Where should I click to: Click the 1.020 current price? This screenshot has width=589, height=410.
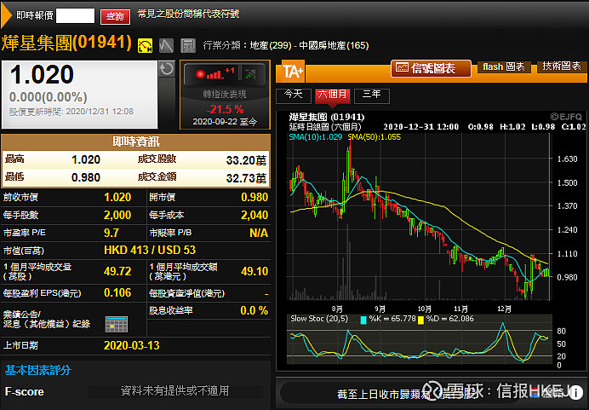pyautogui.click(x=42, y=74)
